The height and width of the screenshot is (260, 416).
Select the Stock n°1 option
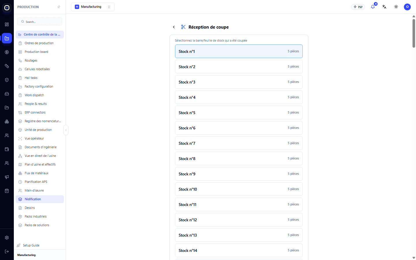tap(239, 51)
